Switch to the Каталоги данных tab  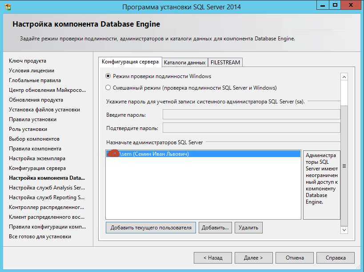(x=185, y=63)
